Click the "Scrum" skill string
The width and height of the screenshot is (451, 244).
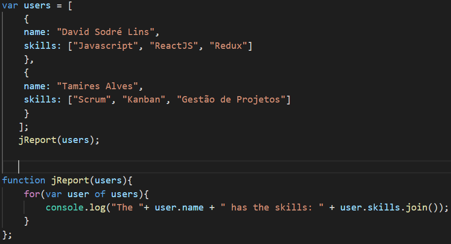coord(92,100)
